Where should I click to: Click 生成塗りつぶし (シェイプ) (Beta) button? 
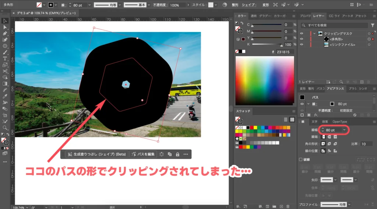tap(97, 154)
